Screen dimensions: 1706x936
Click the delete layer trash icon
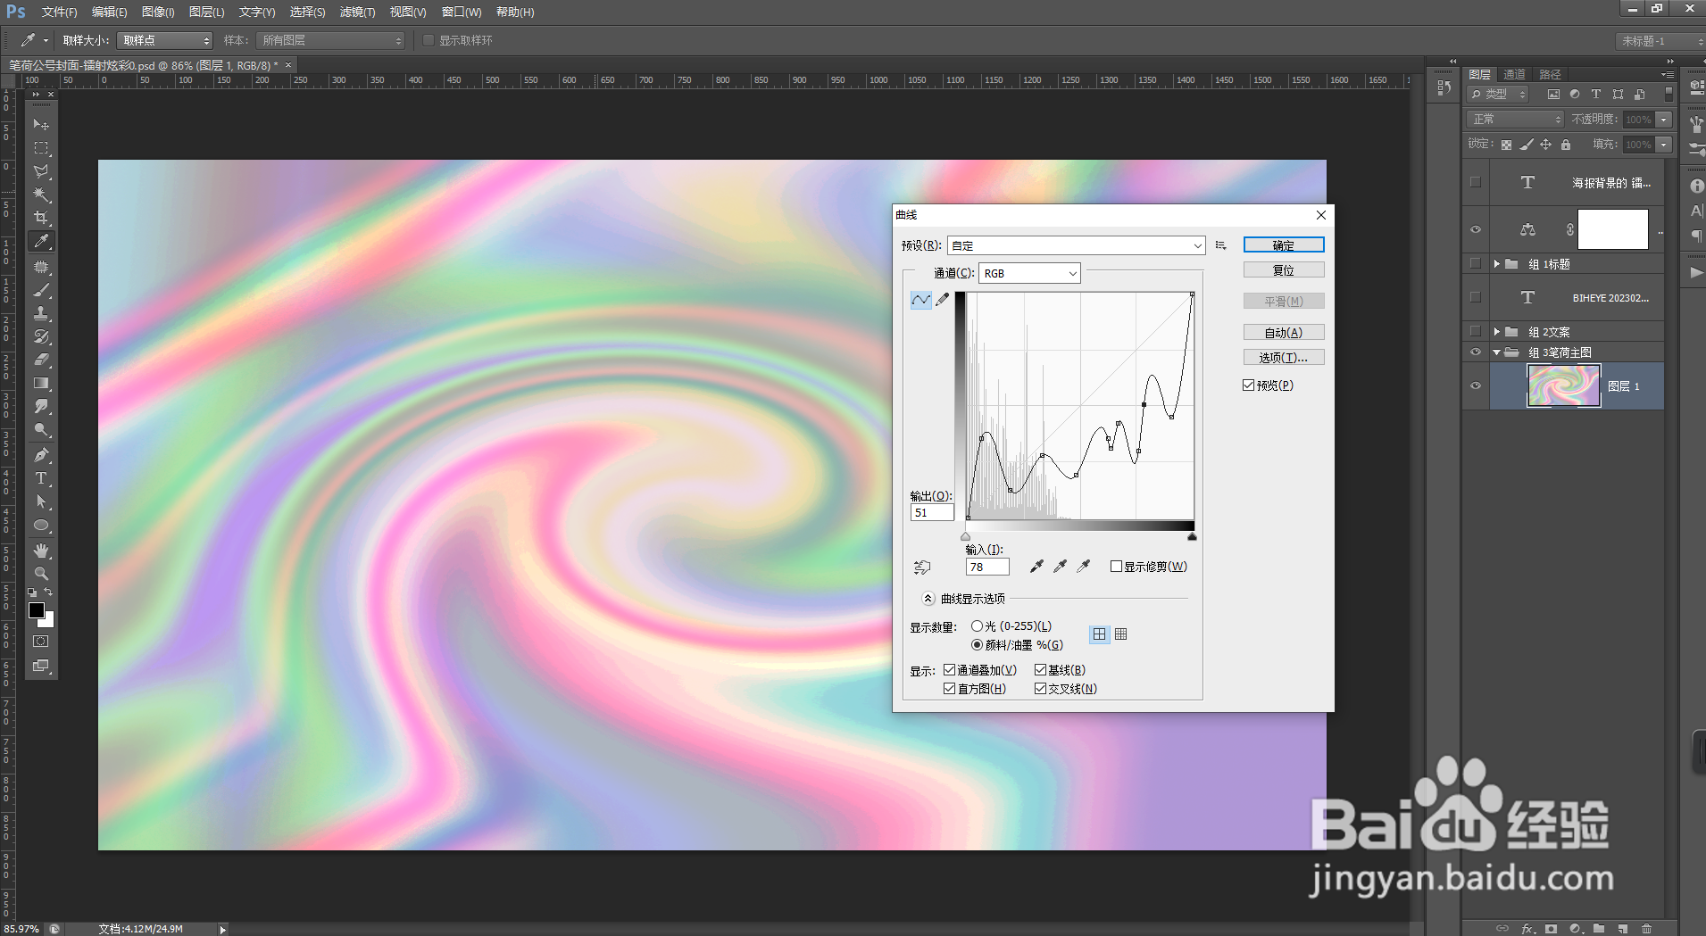(x=1647, y=929)
